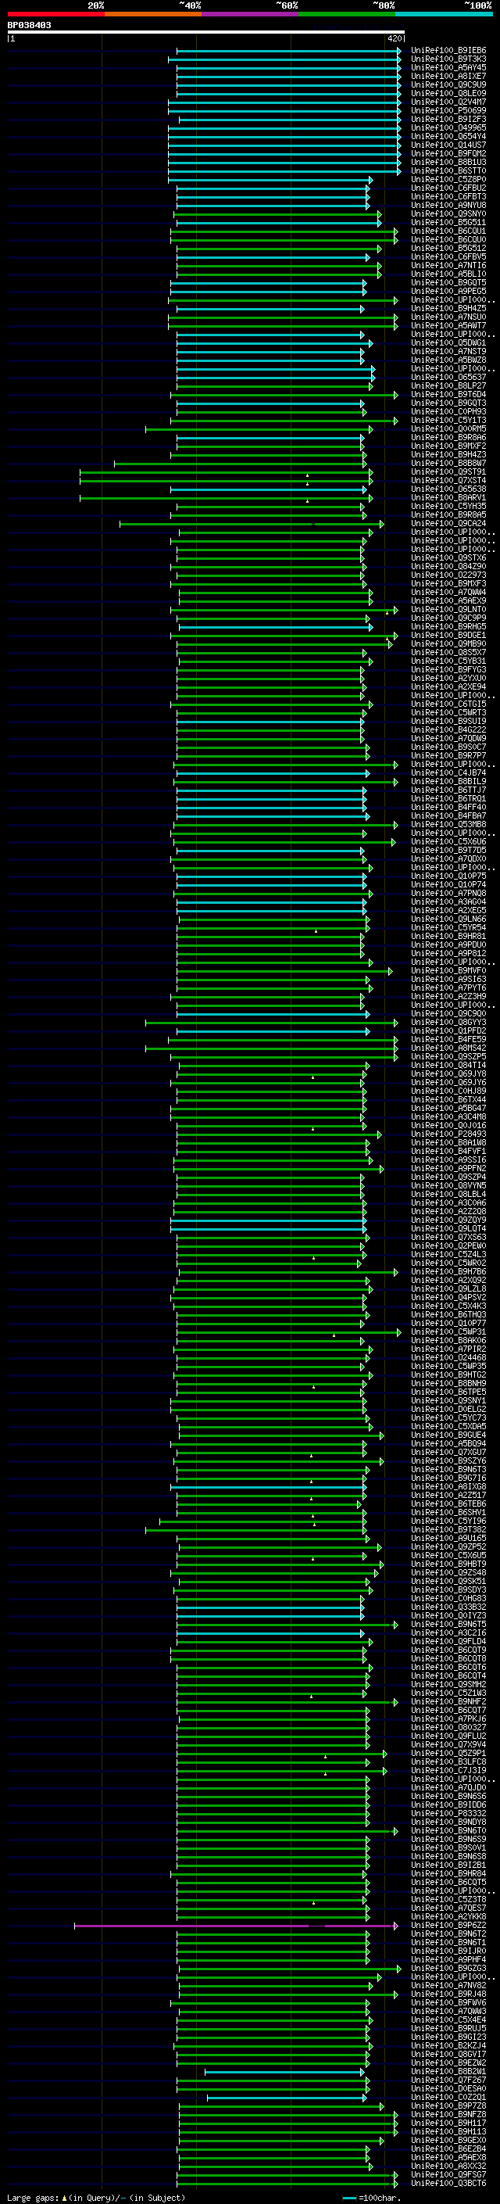Screen dimensions: 500x2204
Task: Select the hit label UniRef100_A7PIR2
Action: coord(448,1349)
